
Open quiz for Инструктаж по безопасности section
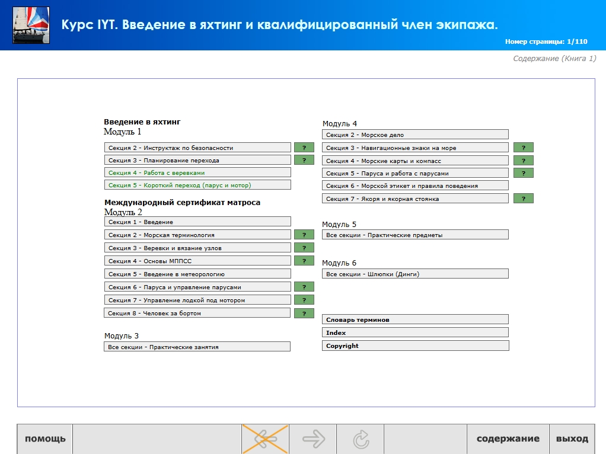pos(304,148)
